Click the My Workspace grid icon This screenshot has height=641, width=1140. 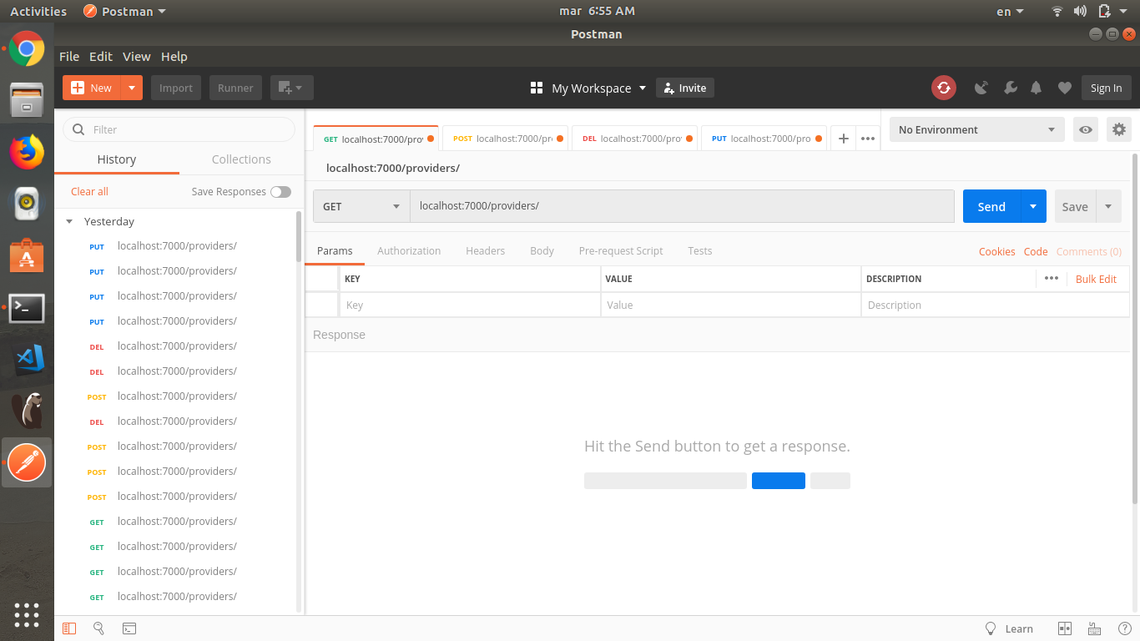click(537, 88)
